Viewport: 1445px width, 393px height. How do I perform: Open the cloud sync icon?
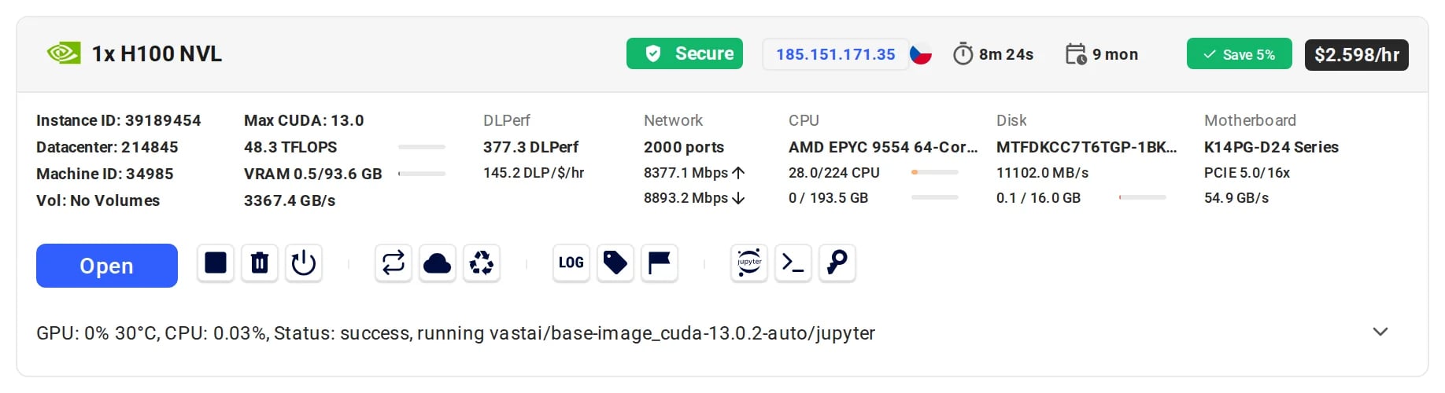[438, 263]
